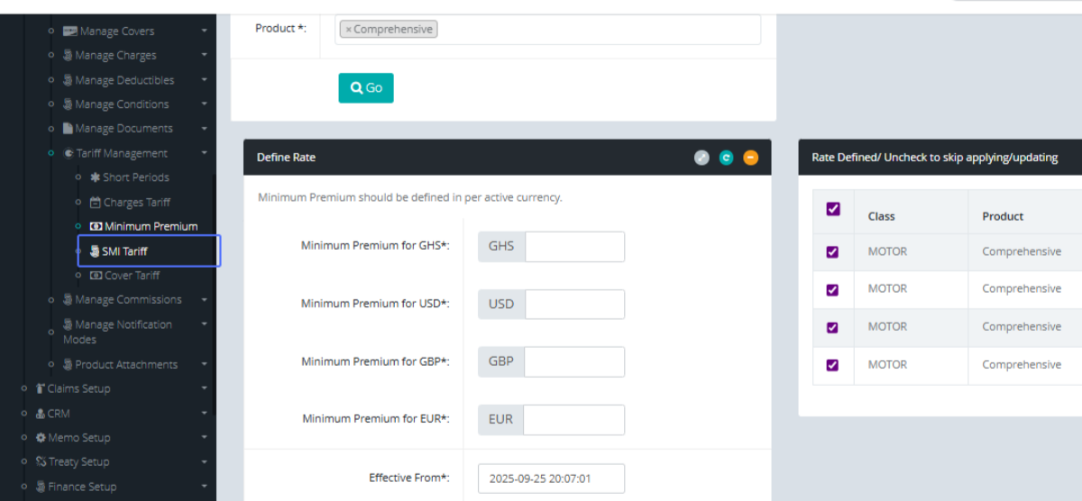Viewport: 1082px width, 501px height.
Task: Expand the Claims Setup menu arrow
Action: (205, 389)
